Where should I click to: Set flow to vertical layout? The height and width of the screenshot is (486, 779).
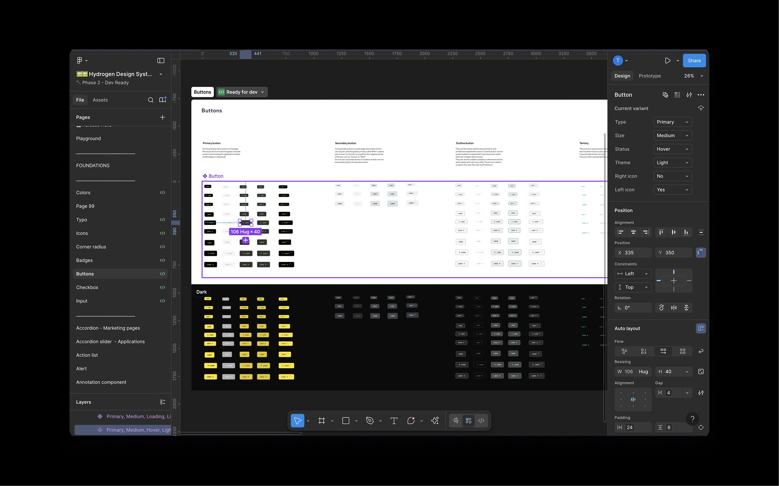click(x=644, y=351)
